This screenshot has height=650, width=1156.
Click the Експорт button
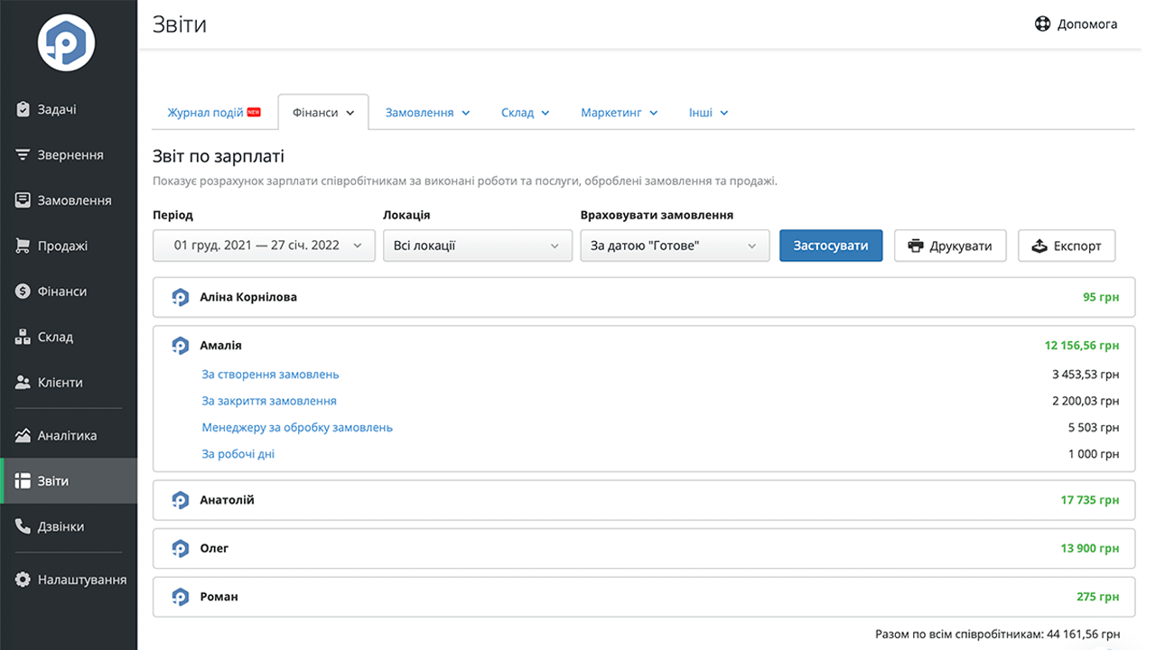[1067, 246]
